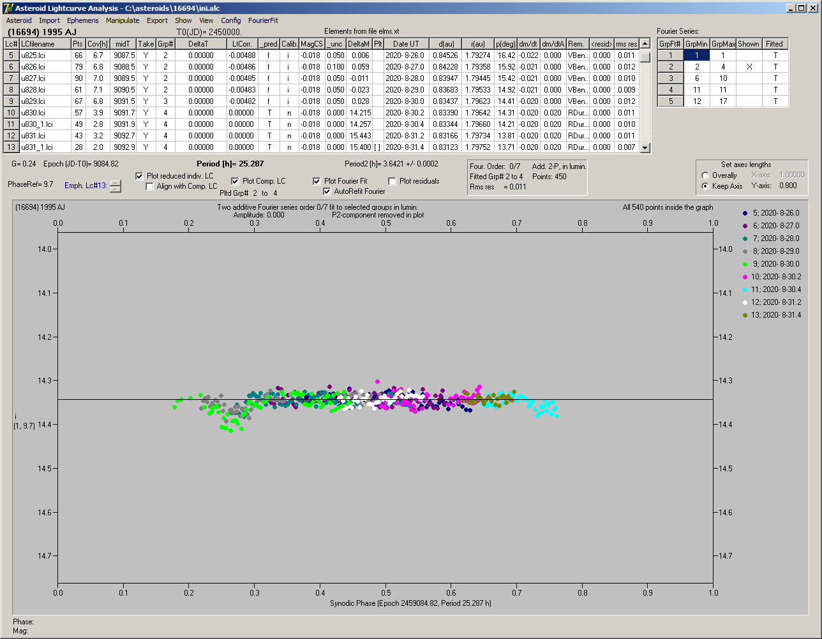The width and height of the screenshot is (822, 639).
Task: Open the Import menu
Action: 49,20
